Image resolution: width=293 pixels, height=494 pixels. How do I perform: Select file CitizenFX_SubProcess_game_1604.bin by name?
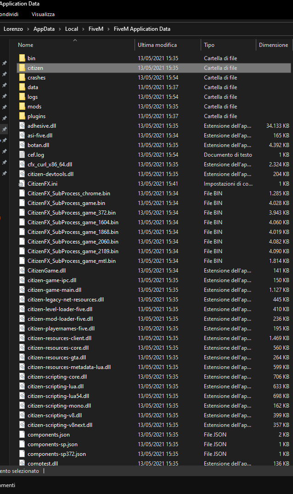click(73, 222)
